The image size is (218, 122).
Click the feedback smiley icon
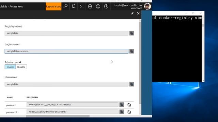point(98,6)
